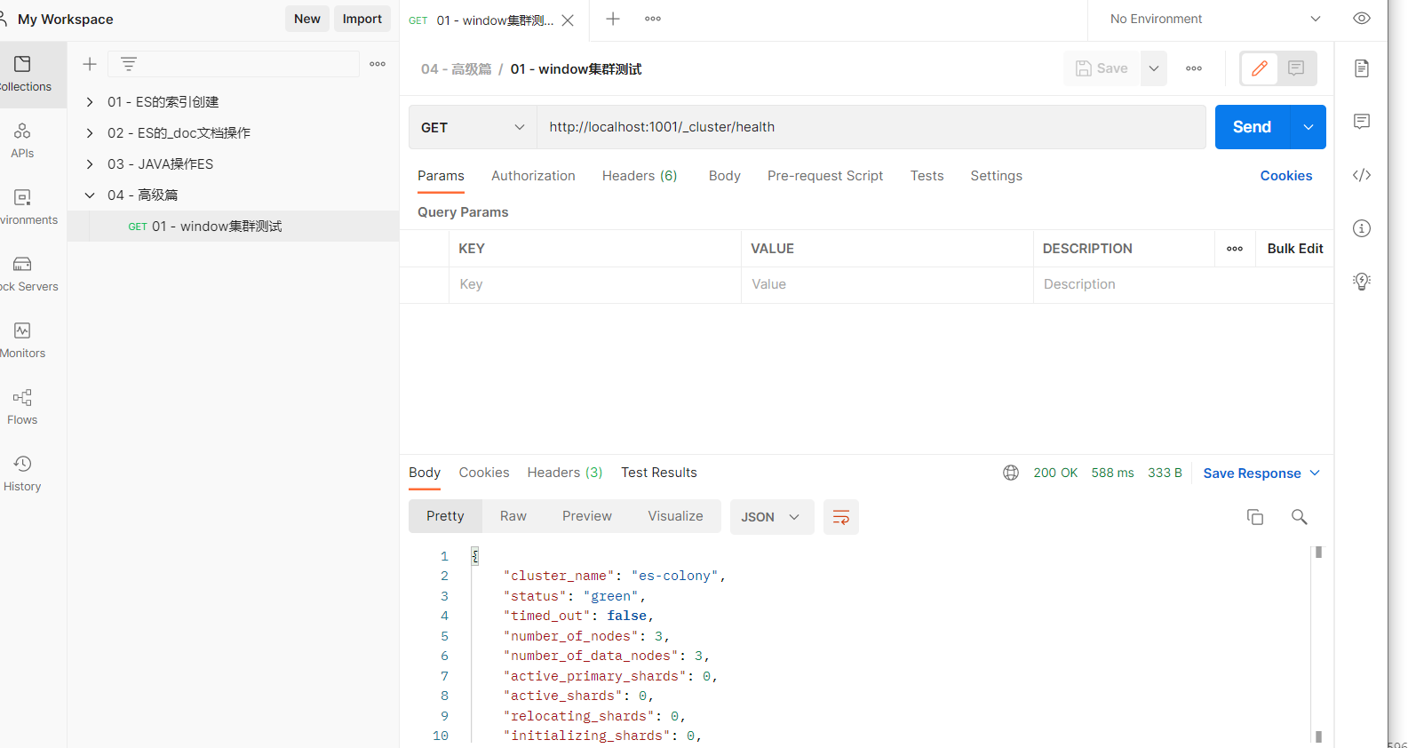This screenshot has width=1408, height=748.
Task: Open the Flows sidebar panel
Action: point(22,406)
